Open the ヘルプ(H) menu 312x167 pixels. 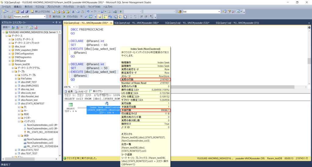coord(108,7)
